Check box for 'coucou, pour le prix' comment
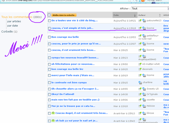 point(49,44)
